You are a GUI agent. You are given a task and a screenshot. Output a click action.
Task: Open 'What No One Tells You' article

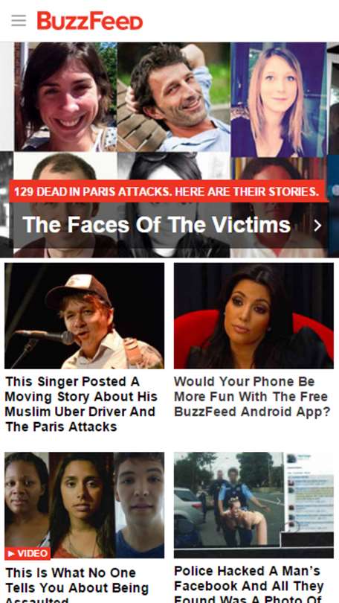77,583
